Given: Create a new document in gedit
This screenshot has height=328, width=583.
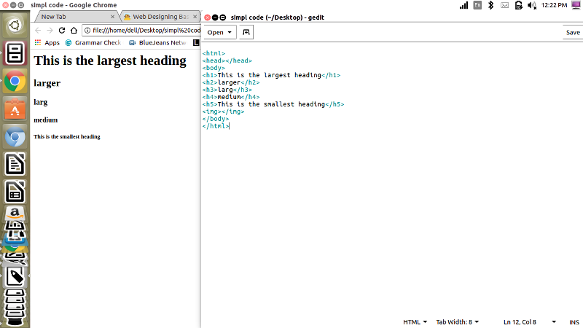Looking at the screenshot, I should (x=246, y=32).
